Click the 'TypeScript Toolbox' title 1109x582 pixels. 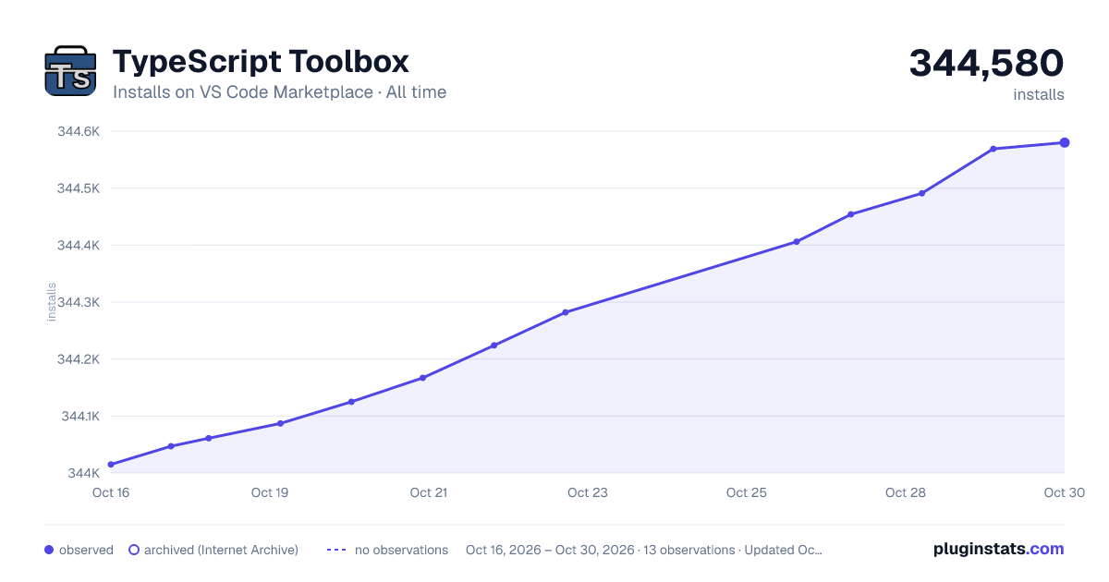261,62
